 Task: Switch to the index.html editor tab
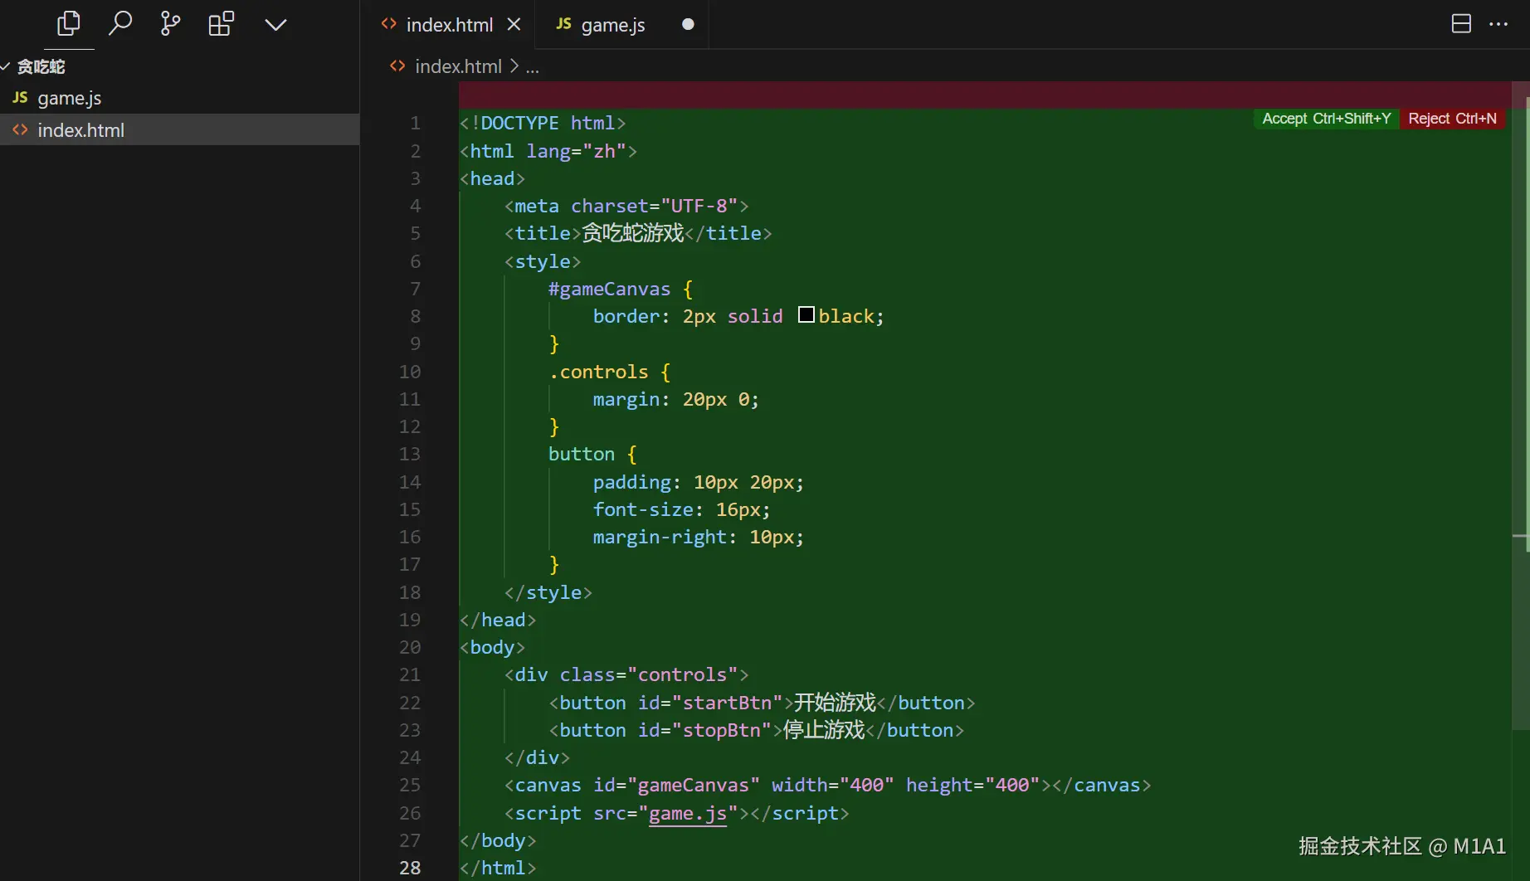pos(449,25)
